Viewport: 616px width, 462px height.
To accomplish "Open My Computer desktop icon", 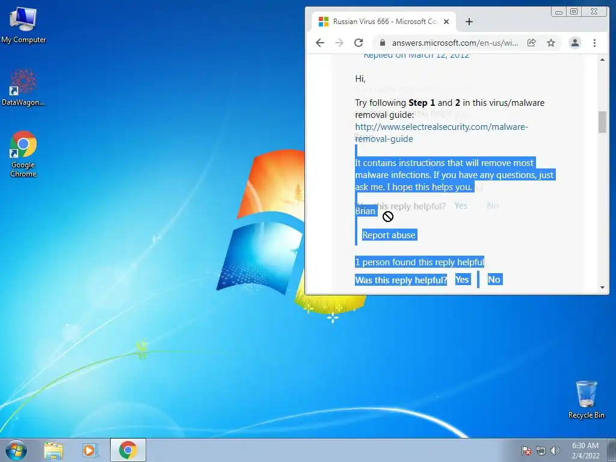I will (x=23, y=25).
